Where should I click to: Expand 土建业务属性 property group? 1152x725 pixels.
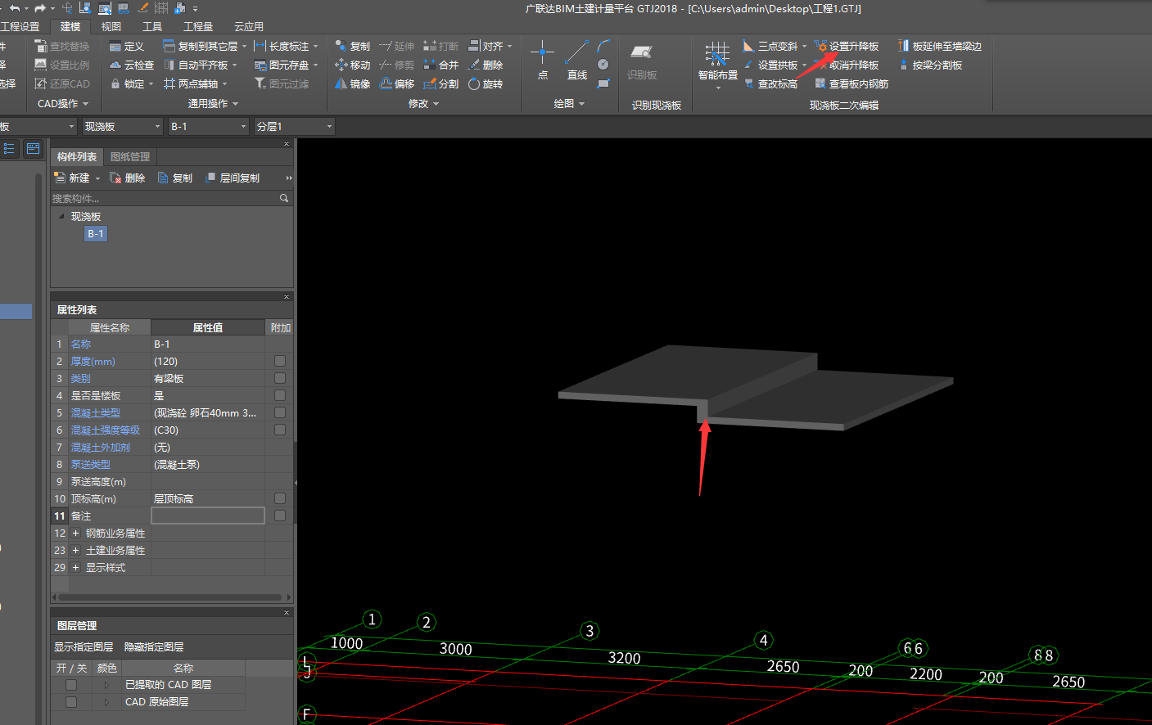75,551
